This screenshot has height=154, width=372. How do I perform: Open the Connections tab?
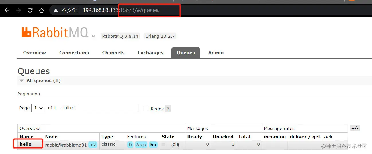[x=74, y=53]
